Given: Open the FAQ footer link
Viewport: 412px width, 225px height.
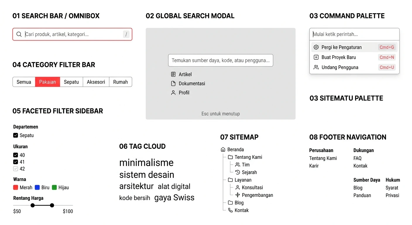Looking at the screenshot, I should (357, 158).
